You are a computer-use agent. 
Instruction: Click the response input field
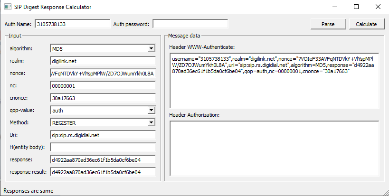pyautogui.click(x=103, y=159)
